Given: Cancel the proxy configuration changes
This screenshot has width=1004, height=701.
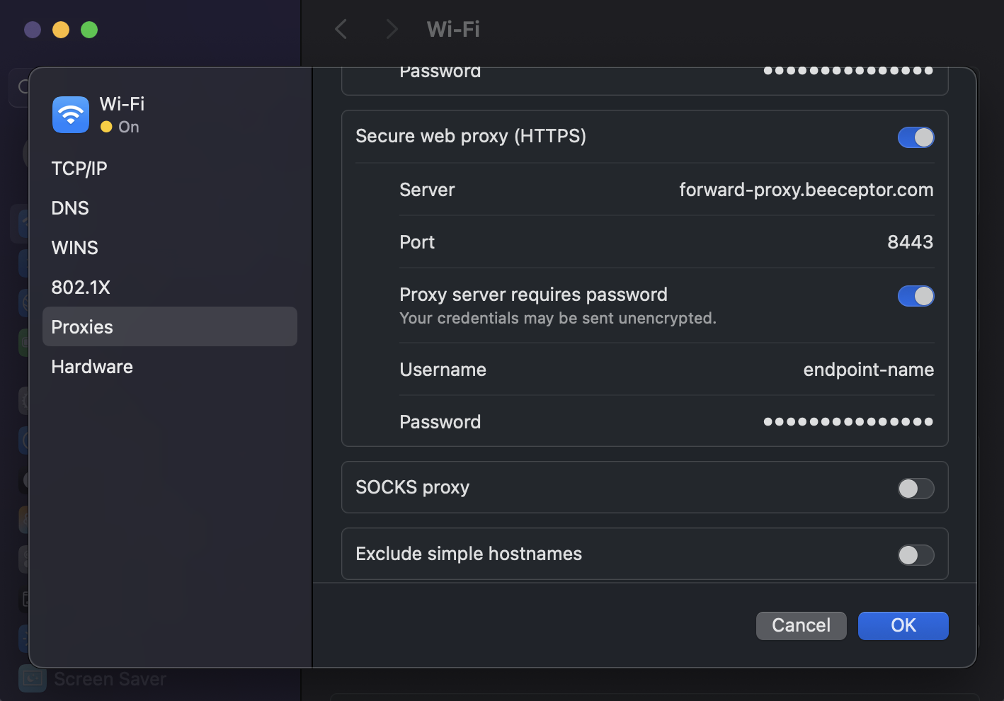Looking at the screenshot, I should [801, 625].
